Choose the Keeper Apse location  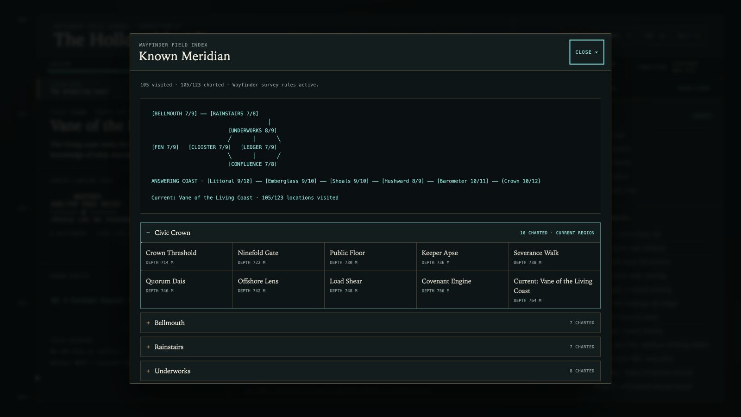click(462, 257)
